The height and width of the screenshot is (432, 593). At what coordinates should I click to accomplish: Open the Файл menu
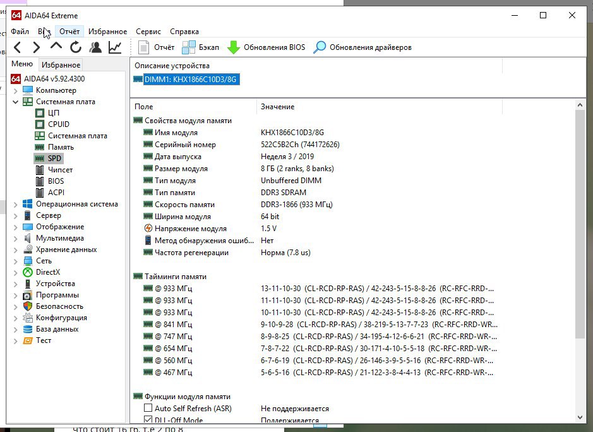point(20,32)
